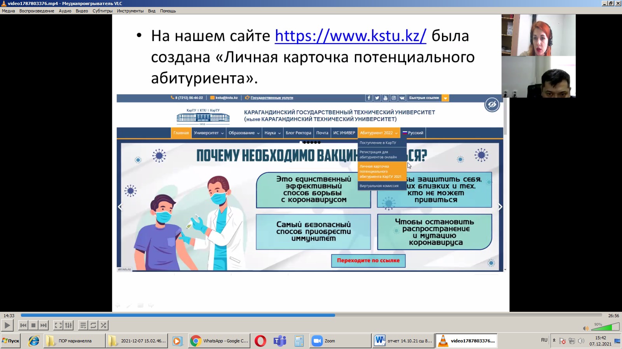Open WhatsApp - Google Chrome taskbar item

click(x=219, y=341)
